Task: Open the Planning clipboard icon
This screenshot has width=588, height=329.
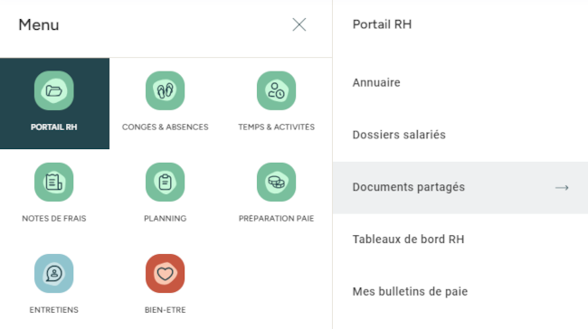Action: (165, 182)
